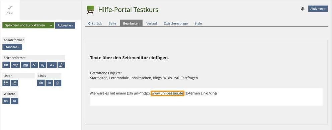Insert a numbered list
The image size is (332, 130).
[x=14, y=83]
